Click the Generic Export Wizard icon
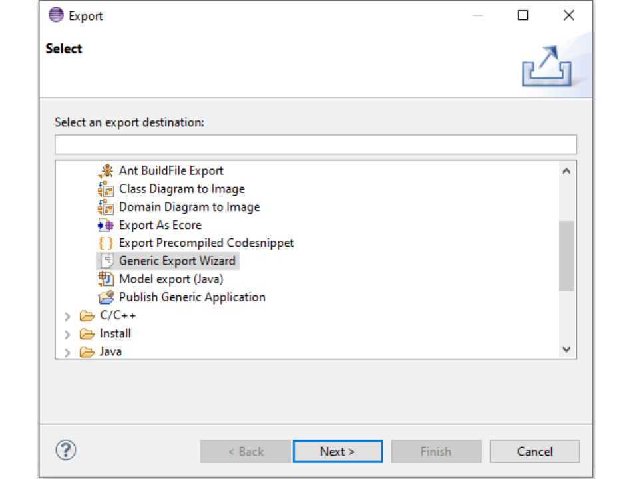639x479 pixels. [x=106, y=261]
